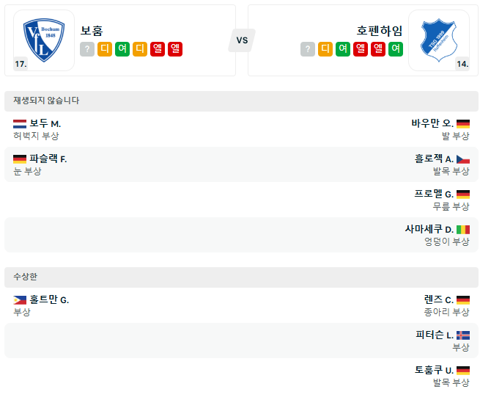
Task: Click the Mali flag next to 사마세쿠 D.
Action: click(463, 230)
